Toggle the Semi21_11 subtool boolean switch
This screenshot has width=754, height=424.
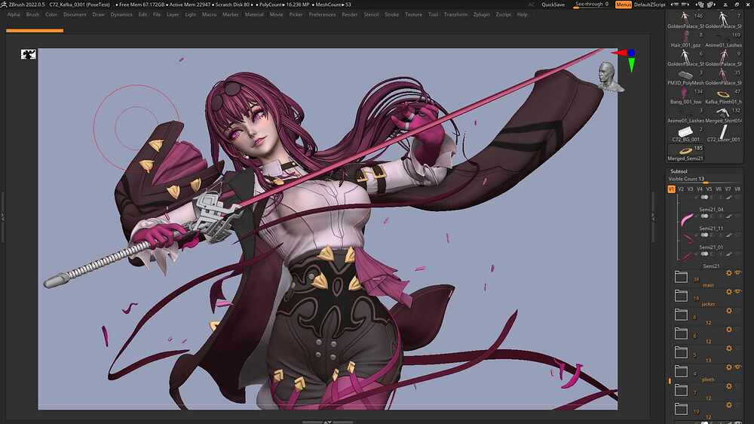pos(704,235)
